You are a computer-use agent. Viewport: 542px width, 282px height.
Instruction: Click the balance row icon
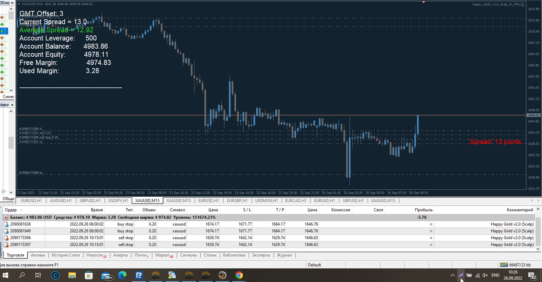pos(6,217)
